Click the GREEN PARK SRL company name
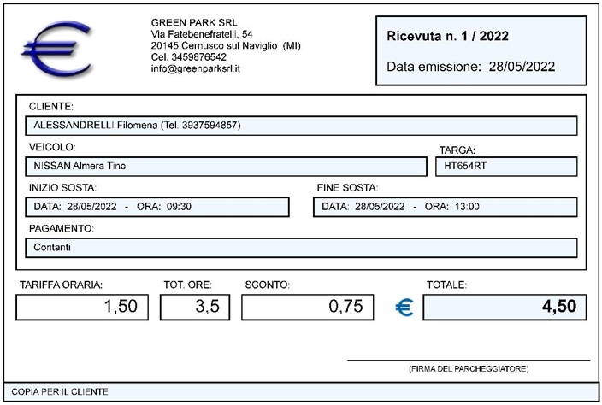 [x=193, y=21]
